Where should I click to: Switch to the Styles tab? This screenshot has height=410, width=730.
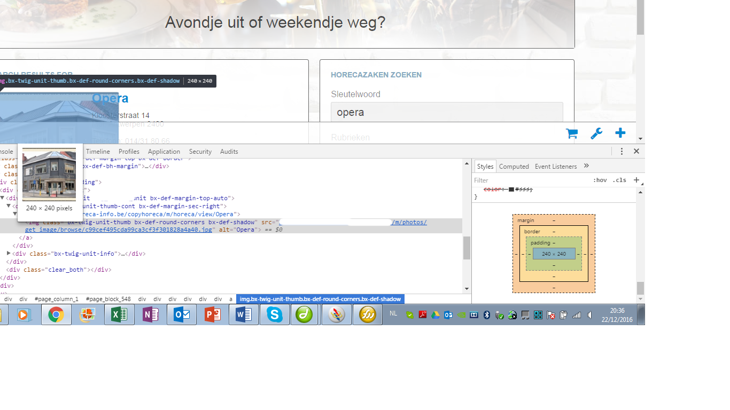485,167
